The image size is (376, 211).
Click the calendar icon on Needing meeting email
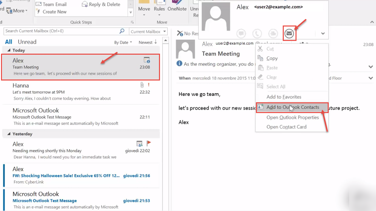(x=139, y=144)
